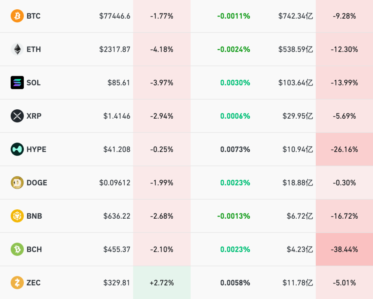Click HYPE -26.16% change cell
The width and height of the screenshot is (373, 299).
coord(344,149)
